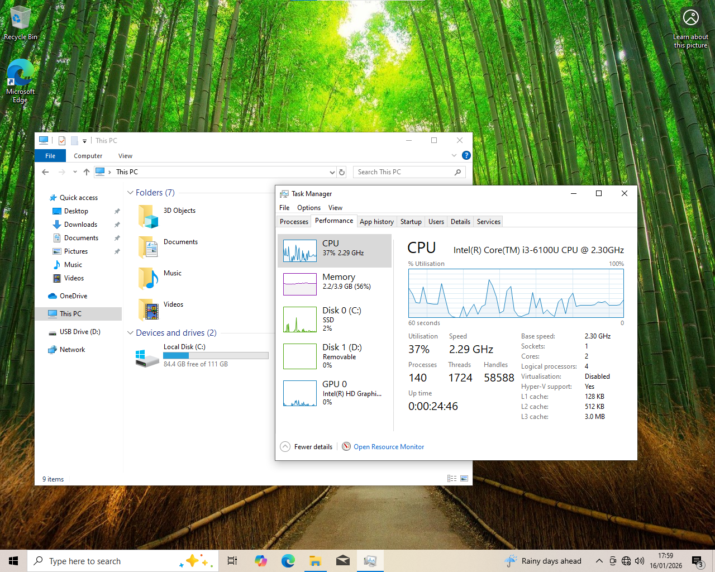715x572 pixels.
Task: Open the Options menu in Task Manager
Action: 308,207
